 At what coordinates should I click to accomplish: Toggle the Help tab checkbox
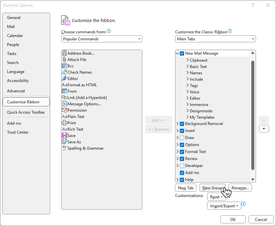click(x=182, y=180)
